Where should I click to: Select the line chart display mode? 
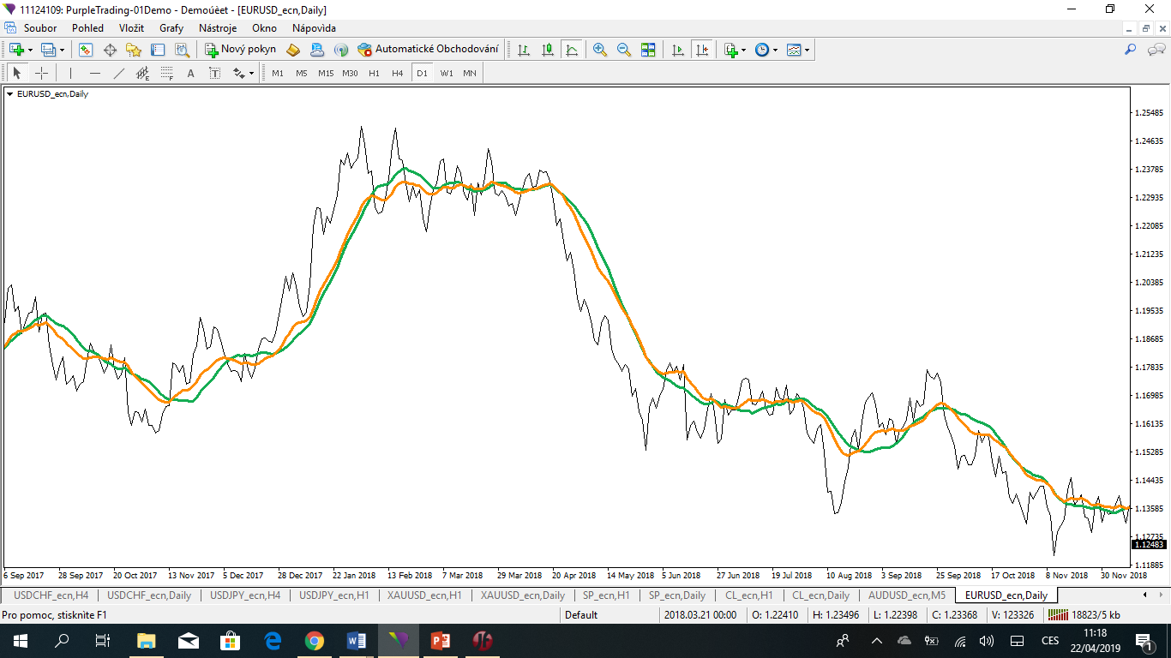[571, 49]
